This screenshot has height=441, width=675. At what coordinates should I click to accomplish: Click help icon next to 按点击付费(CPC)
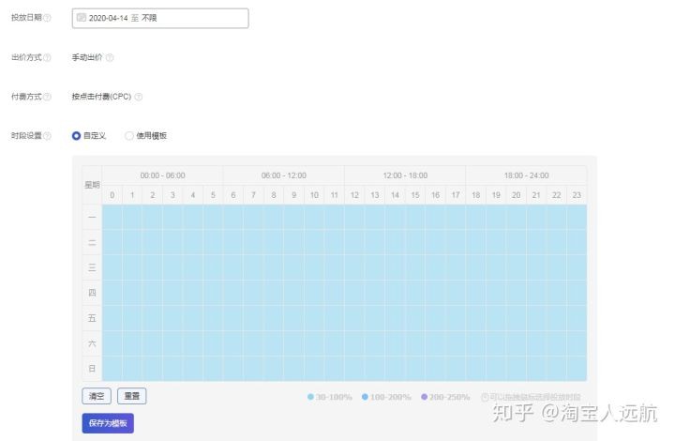[139, 97]
